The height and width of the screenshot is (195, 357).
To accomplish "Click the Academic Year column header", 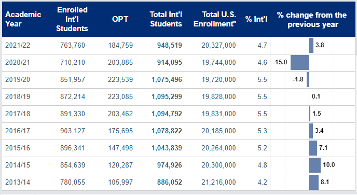I will 23,19.
